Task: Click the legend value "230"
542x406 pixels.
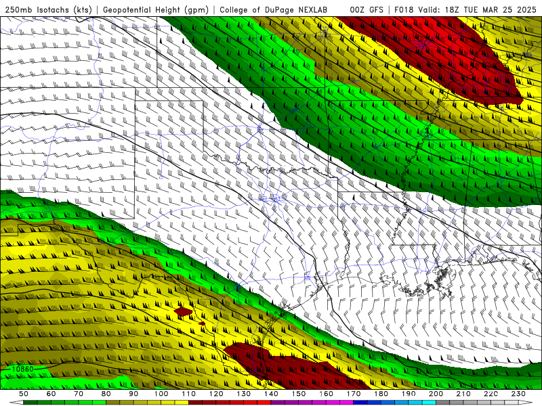Action: coord(519,394)
